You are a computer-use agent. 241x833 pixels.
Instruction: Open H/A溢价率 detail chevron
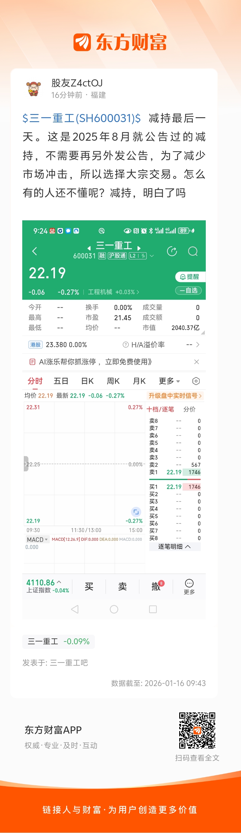tap(198, 345)
